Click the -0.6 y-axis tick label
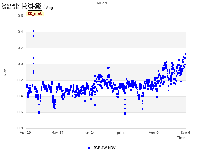This screenshot has height=154, width=205. pyautogui.click(x=20, y=112)
